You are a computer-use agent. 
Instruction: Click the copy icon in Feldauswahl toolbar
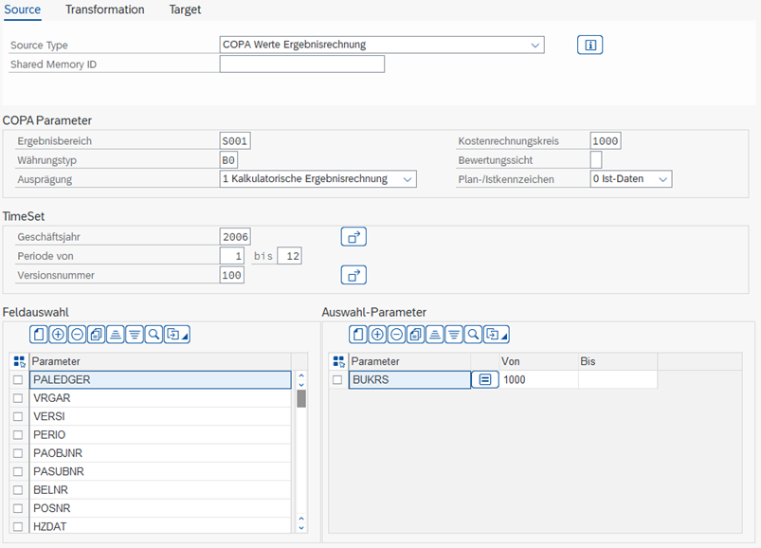coord(96,335)
